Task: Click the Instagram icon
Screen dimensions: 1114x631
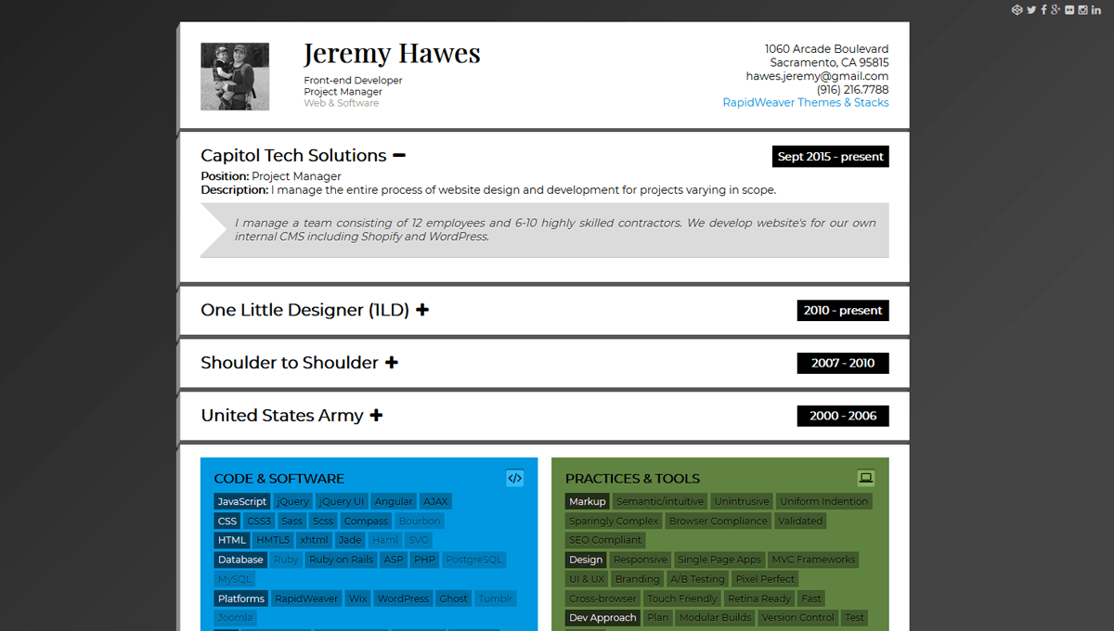Action: point(1082,9)
